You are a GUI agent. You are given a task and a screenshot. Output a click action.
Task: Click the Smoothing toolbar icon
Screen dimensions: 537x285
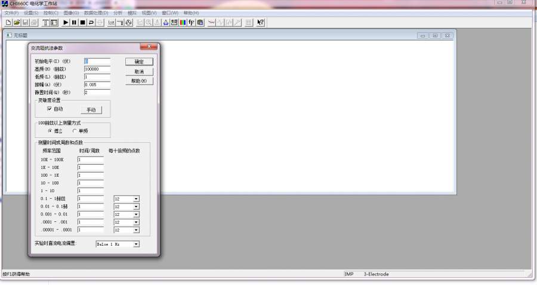(x=212, y=23)
